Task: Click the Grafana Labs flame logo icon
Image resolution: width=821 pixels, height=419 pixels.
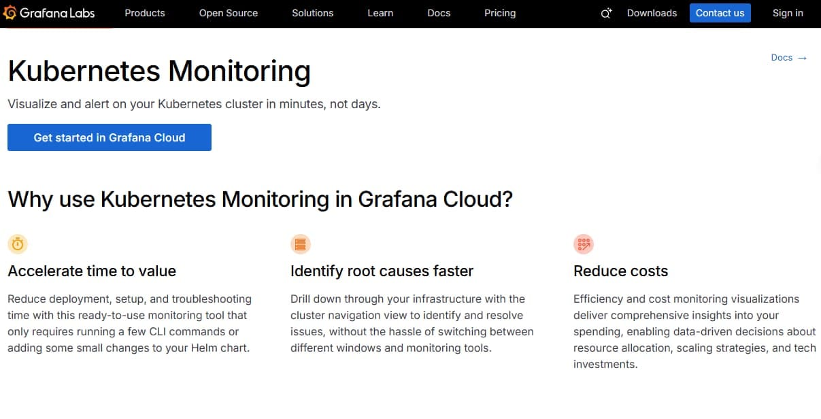Action: [x=10, y=12]
